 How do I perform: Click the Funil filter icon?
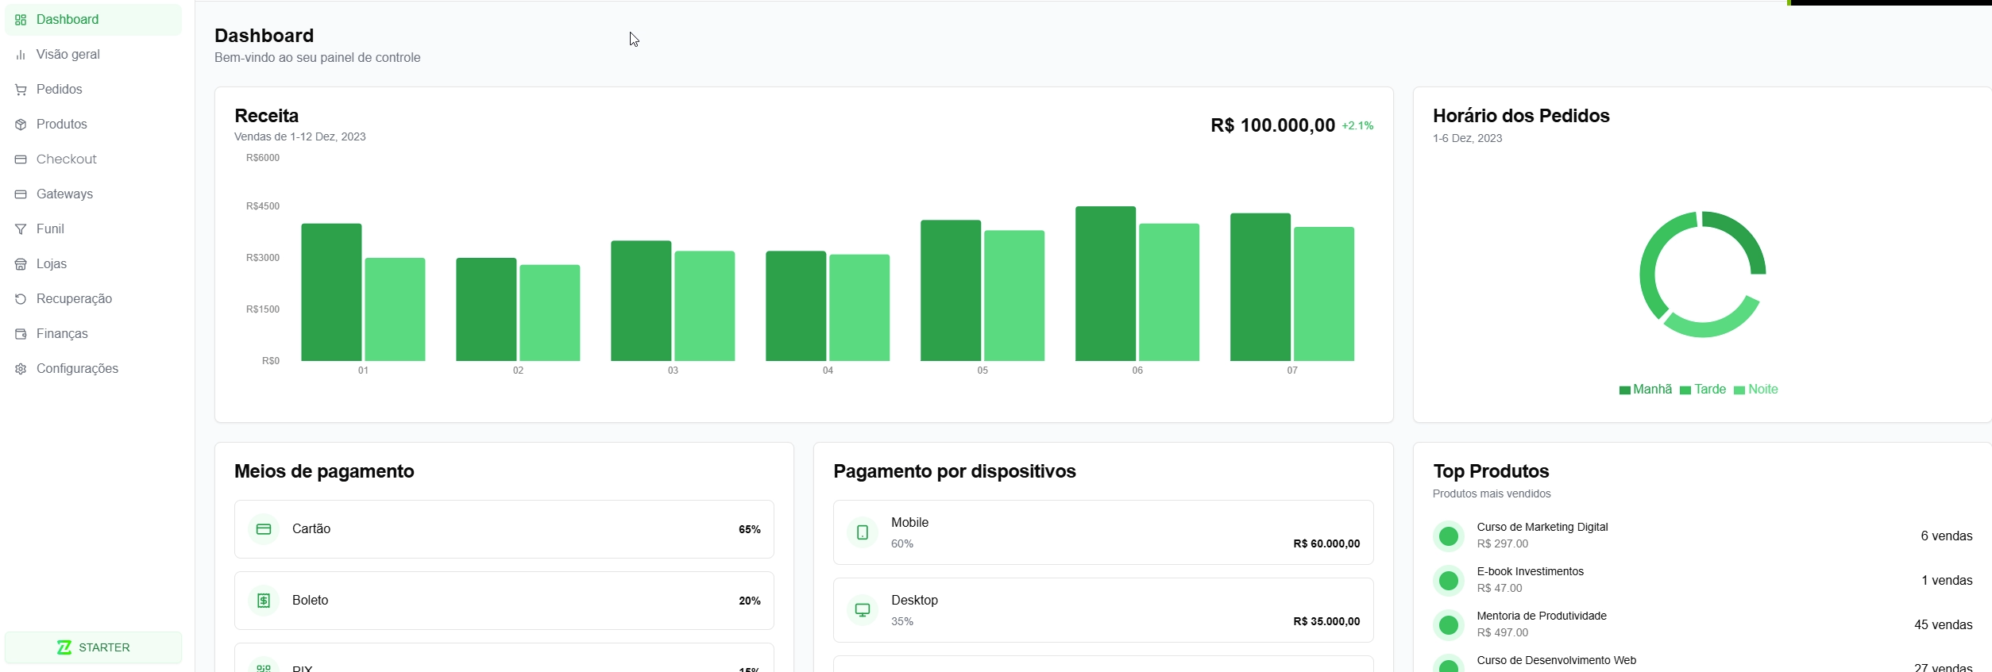[x=21, y=229]
